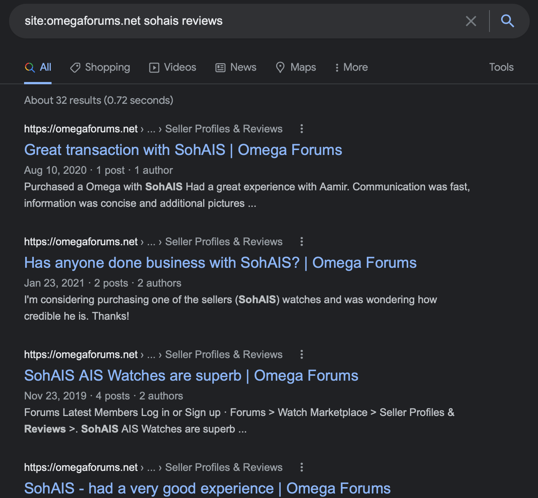Image resolution: width=538 pixels, height=498 pixels.
Task: Open 'SohAIS AIS Watches are superb' link
Action: pyautogui.click(x=191, y=376)
